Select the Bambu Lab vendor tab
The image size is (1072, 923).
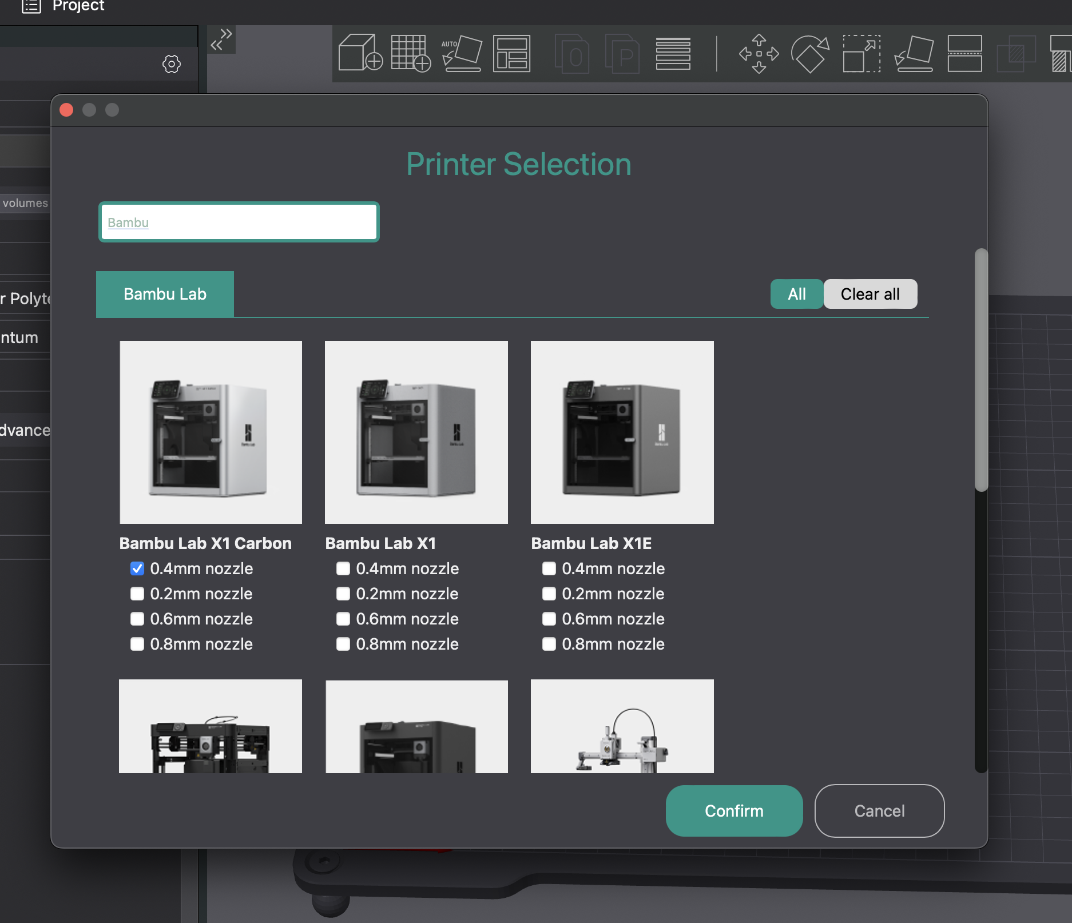[x=165, y=294]
